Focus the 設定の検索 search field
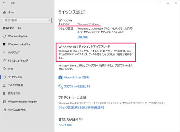 click(x=27, y=20)
